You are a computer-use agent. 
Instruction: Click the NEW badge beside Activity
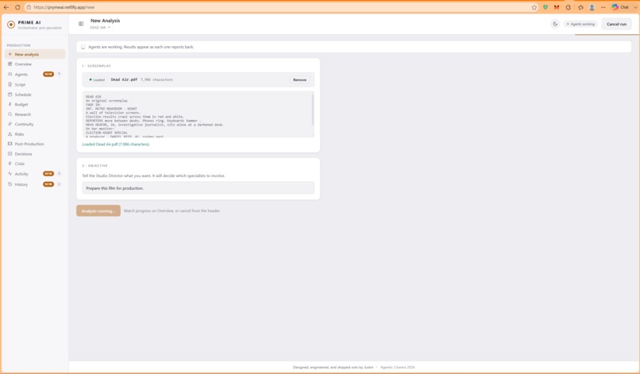[x=48, y=174]
